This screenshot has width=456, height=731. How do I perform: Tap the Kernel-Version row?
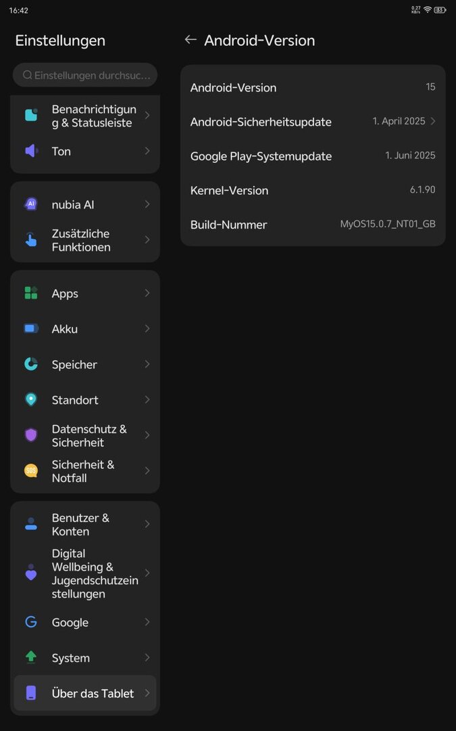point(313,190)
